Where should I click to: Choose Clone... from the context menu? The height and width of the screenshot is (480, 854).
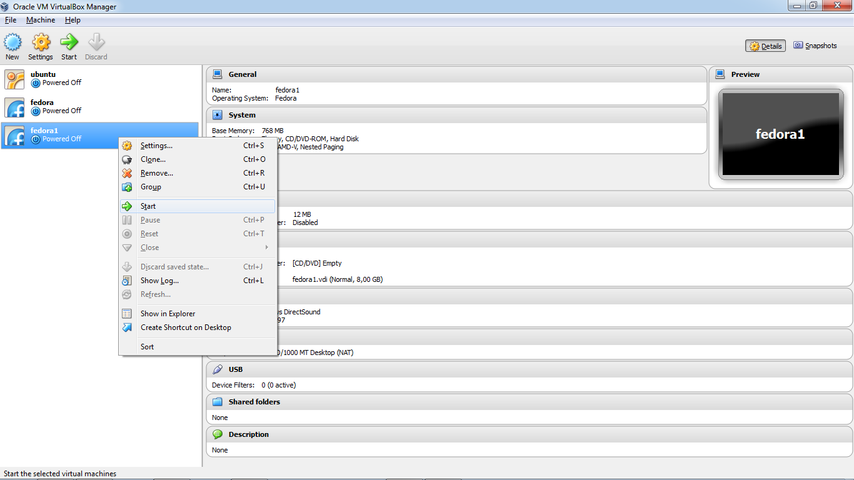[198, 159]
